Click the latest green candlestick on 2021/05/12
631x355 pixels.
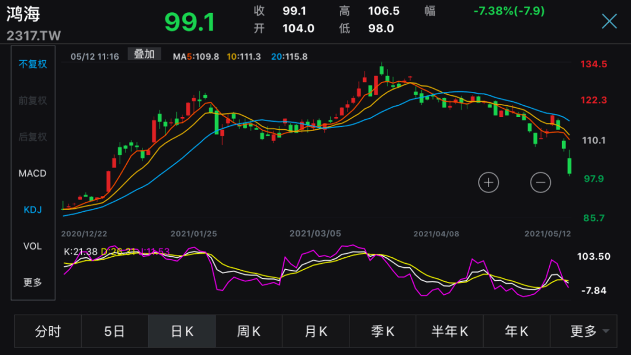[x=570, y=166]
